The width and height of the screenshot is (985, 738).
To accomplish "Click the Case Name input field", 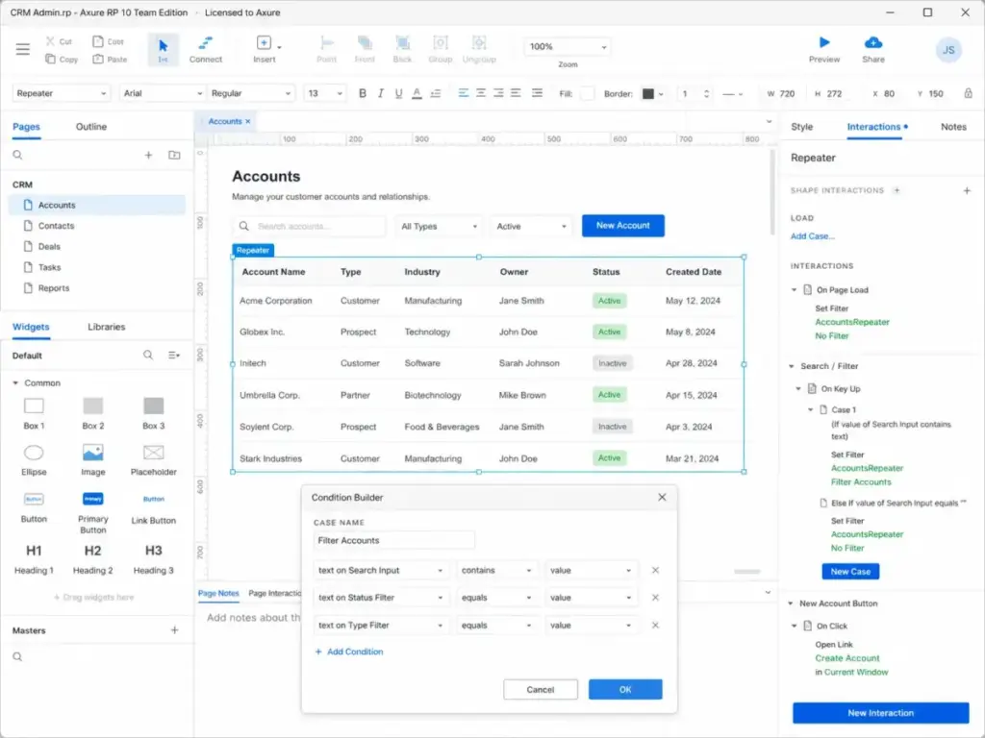I will [x=393, y=540].
